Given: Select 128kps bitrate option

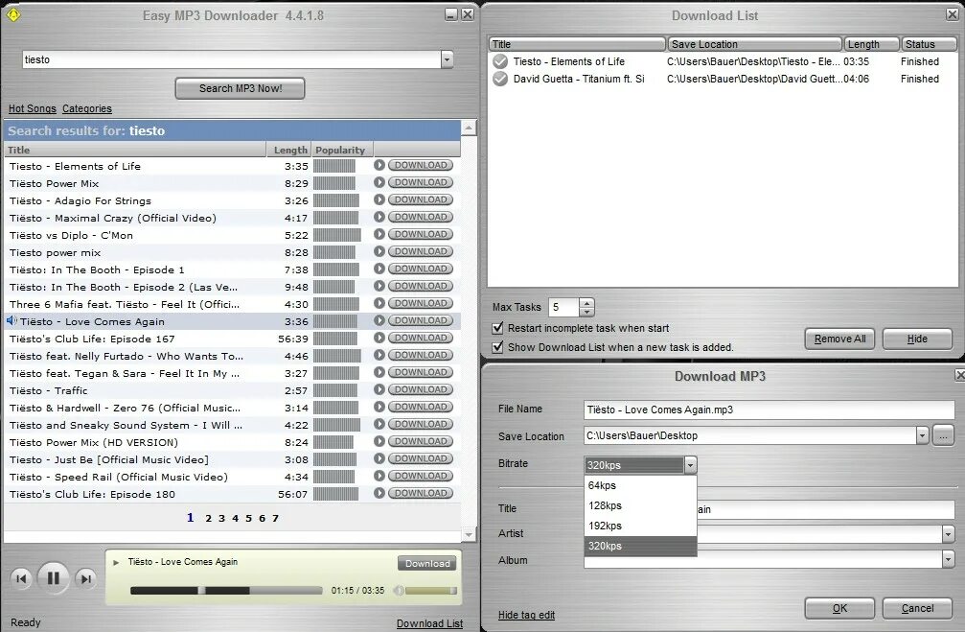Looking at the screenshot, I should click(x=640, y=505).
